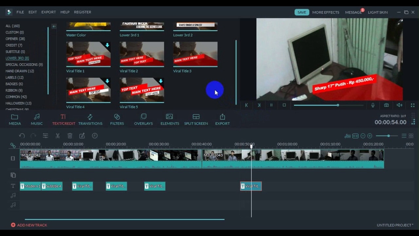
Task: Toggle fullscreen preview
Action: click(x=412, y=105)
